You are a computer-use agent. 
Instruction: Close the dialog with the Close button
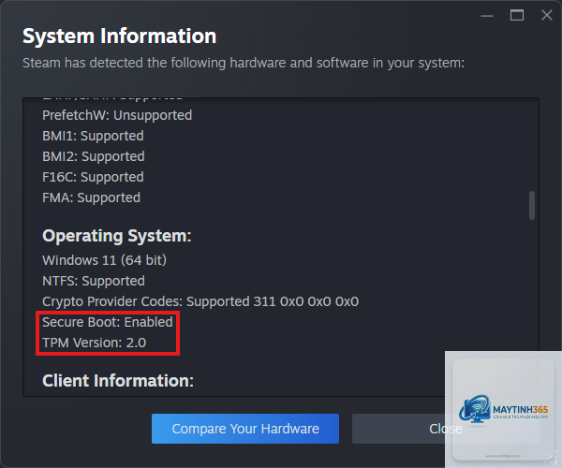point(446,429)
